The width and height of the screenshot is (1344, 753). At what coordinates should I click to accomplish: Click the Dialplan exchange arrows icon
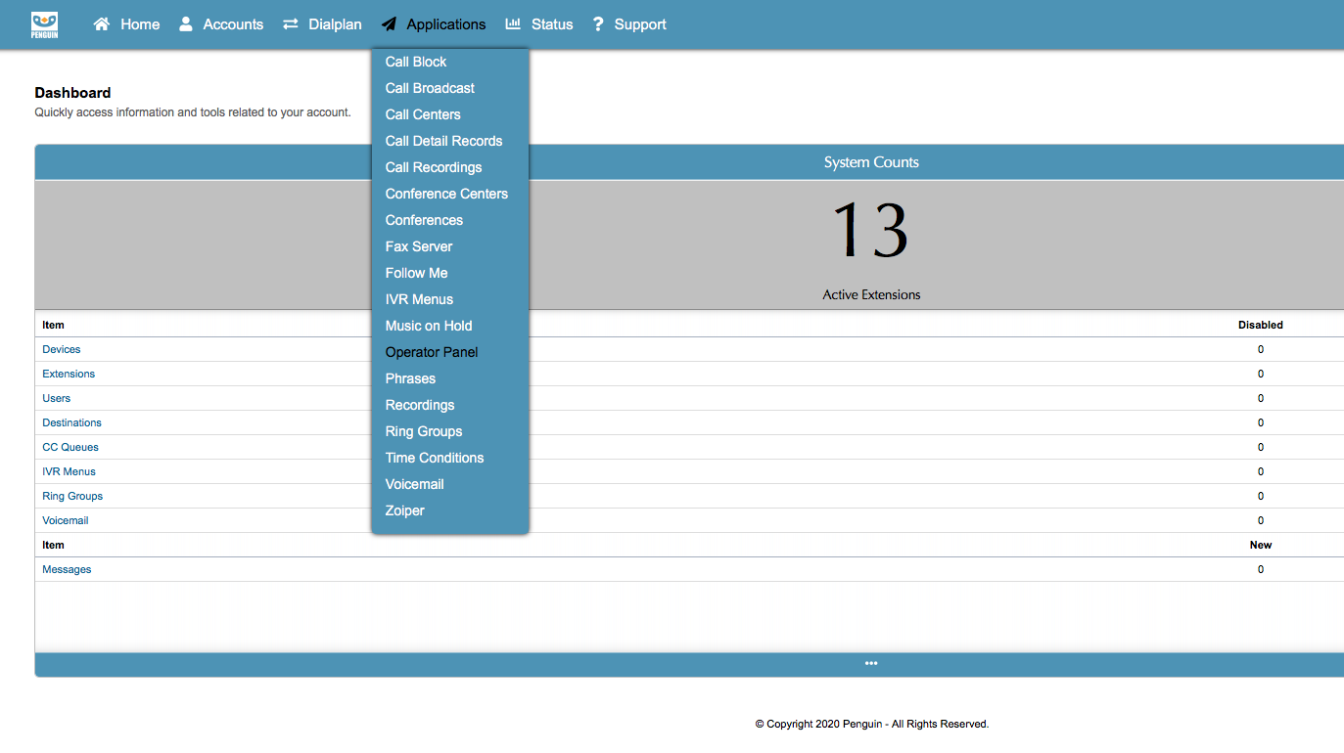coord(291,24)
